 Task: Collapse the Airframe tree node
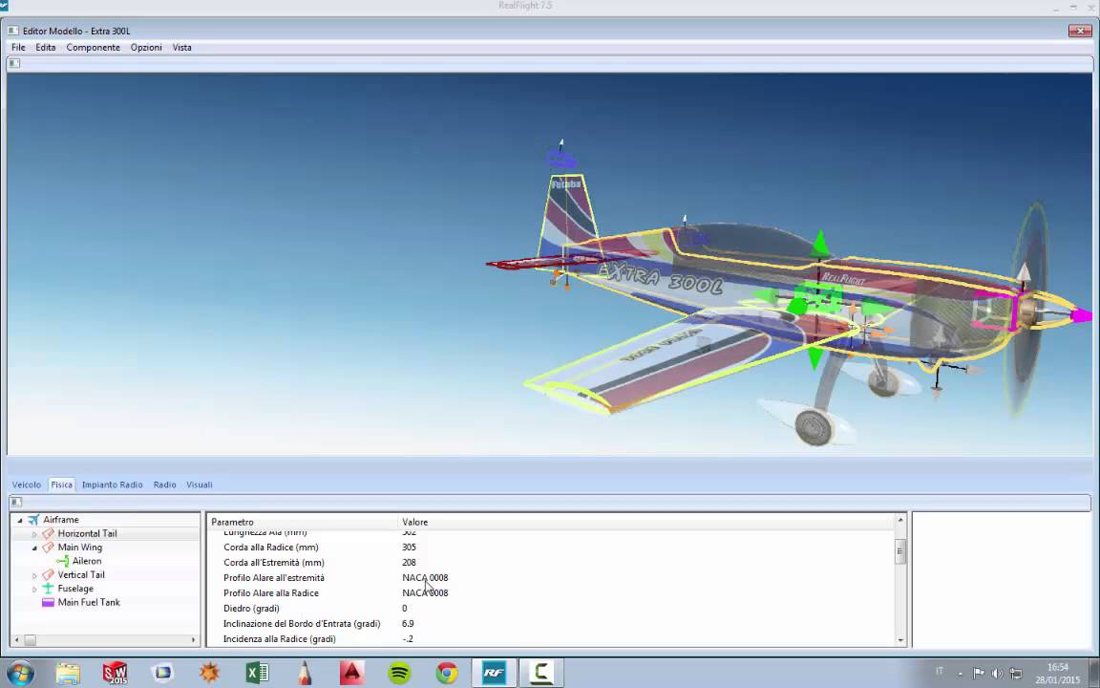[x=20, y=520]
